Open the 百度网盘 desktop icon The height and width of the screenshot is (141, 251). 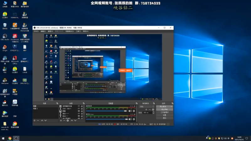[15, 103]
